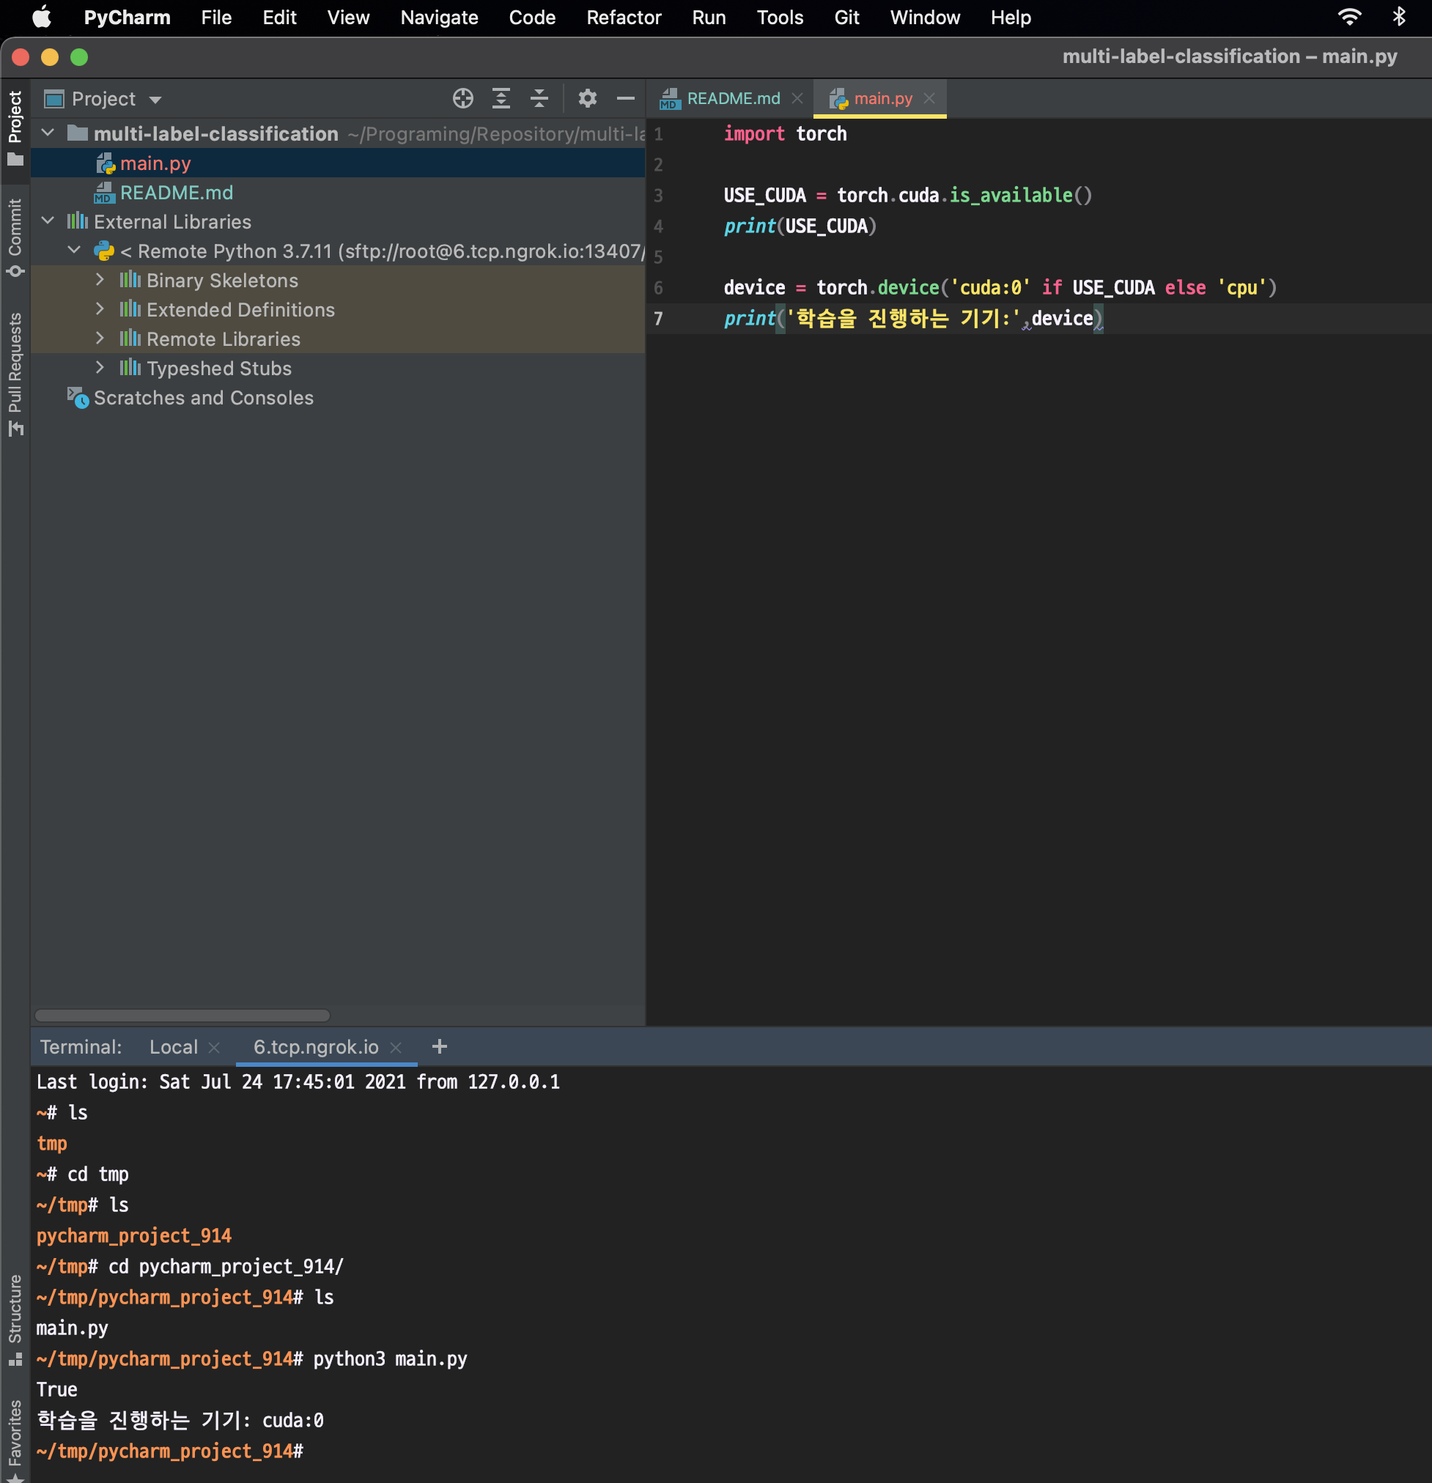The height and width of the screenshot is (1483, 1432).
Task: Expand the Typeshed Stubs node
Action: tap(100, 368)
